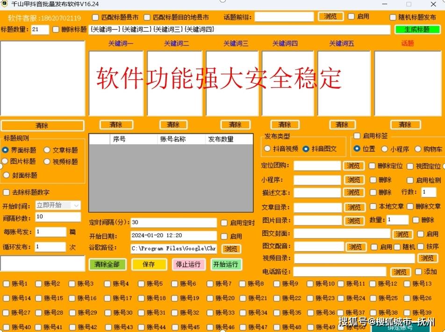445x332 pixels.
Task: Check the 添加 checkbox beside 电话路径
Action: point(418,272)
